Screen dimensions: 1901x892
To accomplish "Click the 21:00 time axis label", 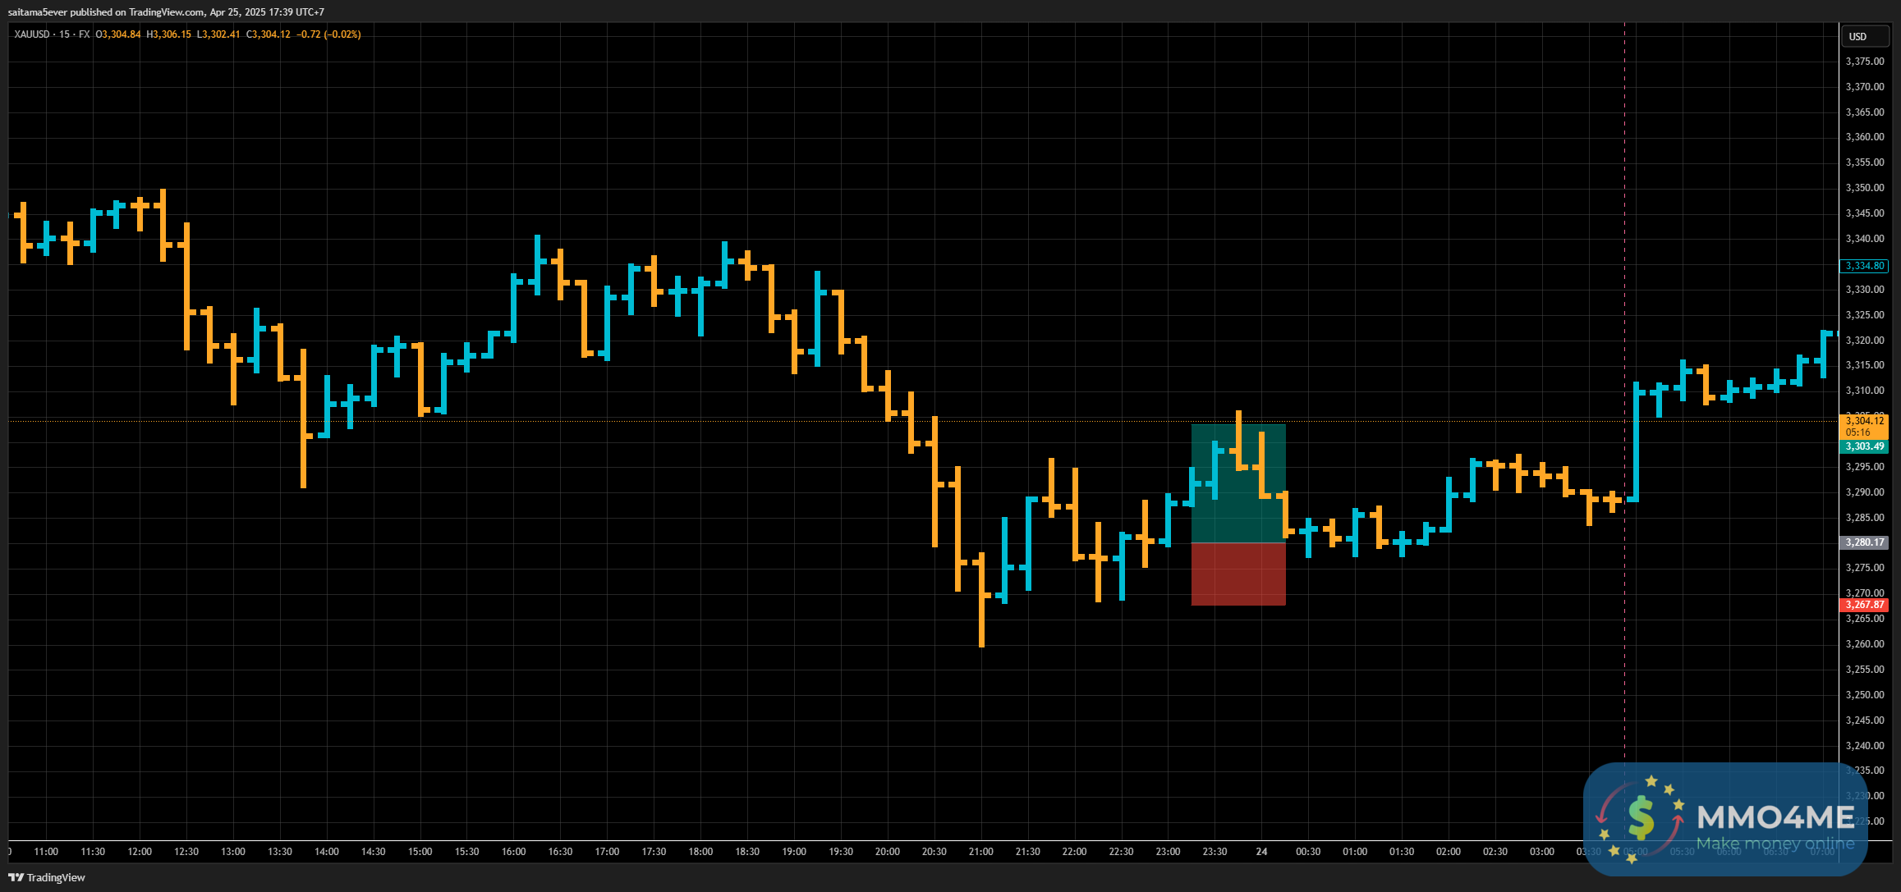I will pos(980,852).
